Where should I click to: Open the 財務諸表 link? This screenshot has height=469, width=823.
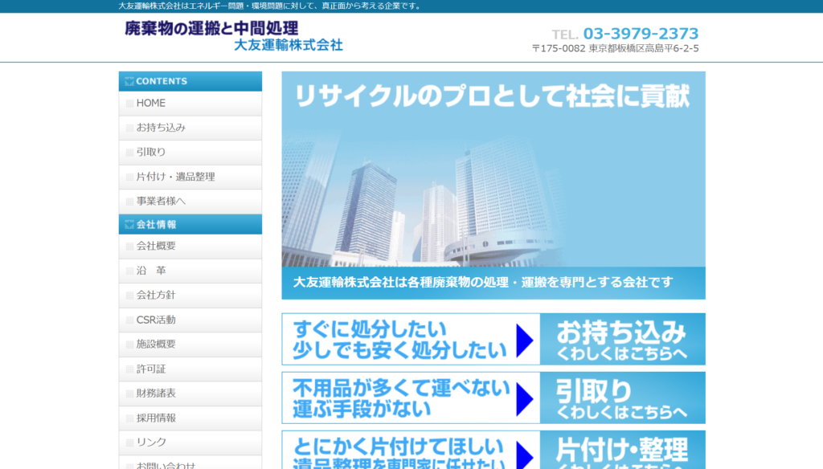point(156,394)
